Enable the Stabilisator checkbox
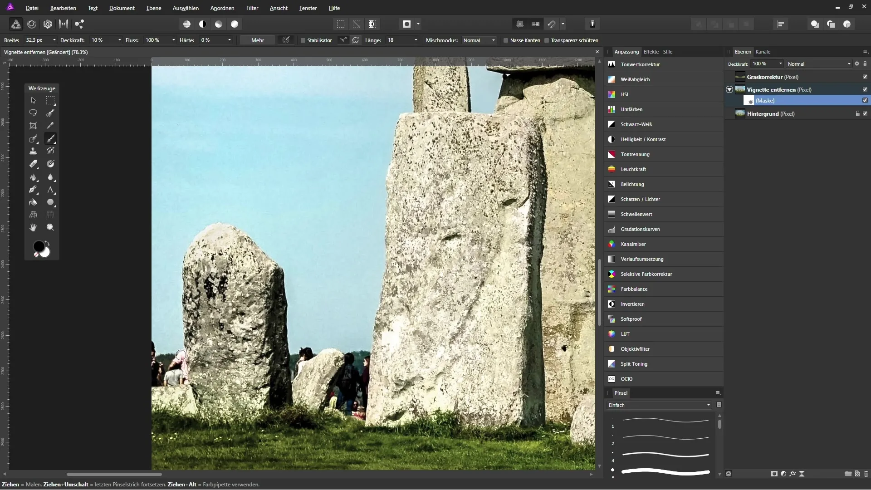Screen dimensions: 871x490 (303, 40)
